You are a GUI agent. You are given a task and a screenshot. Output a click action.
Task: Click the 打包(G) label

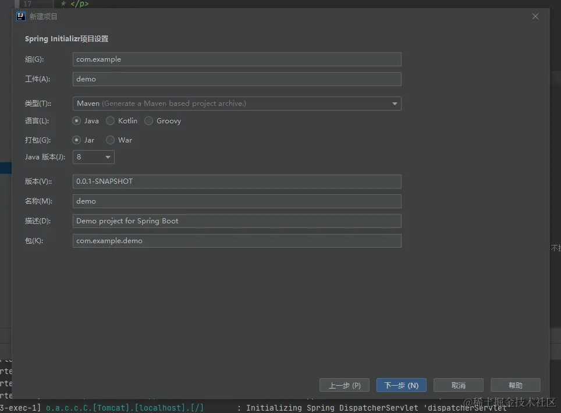[x=38, y=140]
